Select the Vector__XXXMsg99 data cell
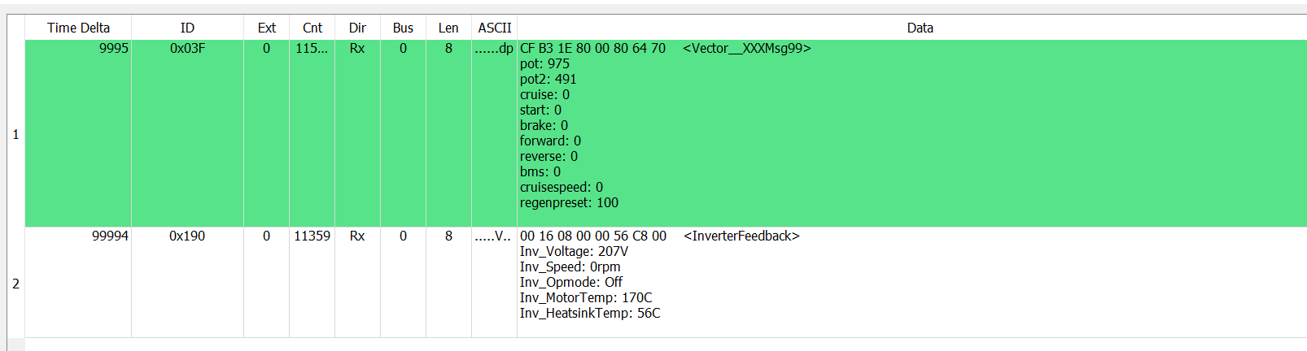The width and height of the screenshot is (1307, 351). pos(746,49)
